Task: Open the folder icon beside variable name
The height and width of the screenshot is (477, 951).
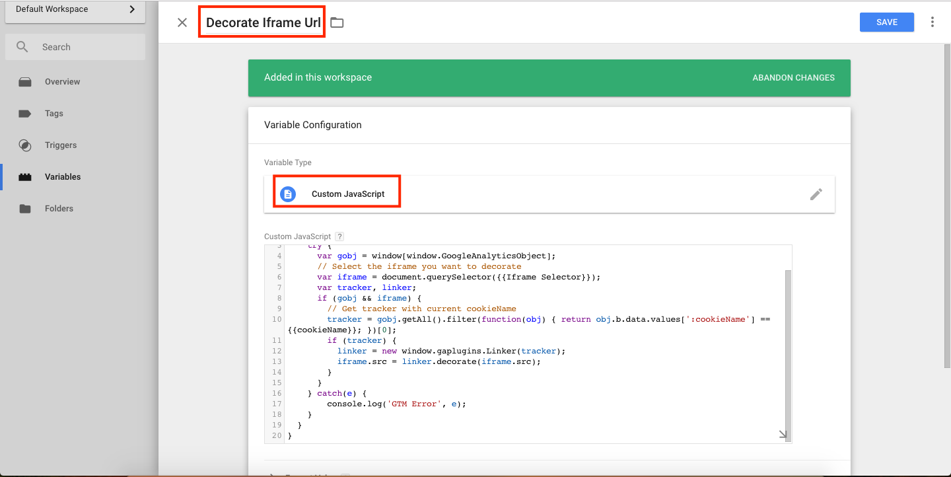Action: click(337, 22)
